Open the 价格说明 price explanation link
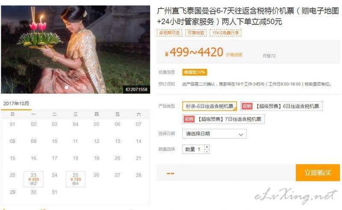 234,55
